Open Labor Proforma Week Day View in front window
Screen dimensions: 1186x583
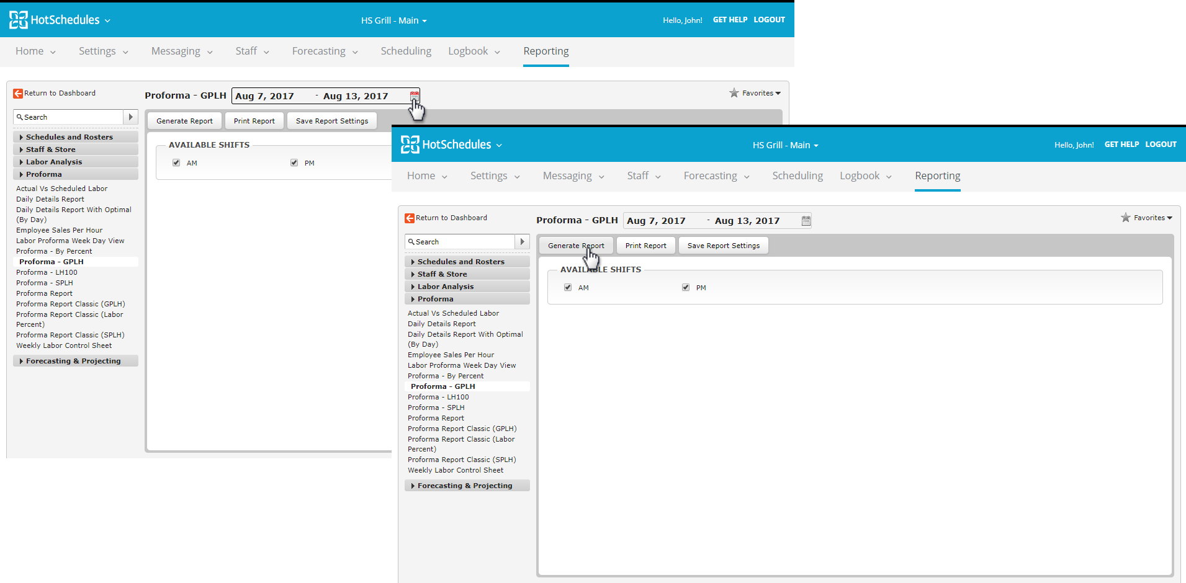462,365
